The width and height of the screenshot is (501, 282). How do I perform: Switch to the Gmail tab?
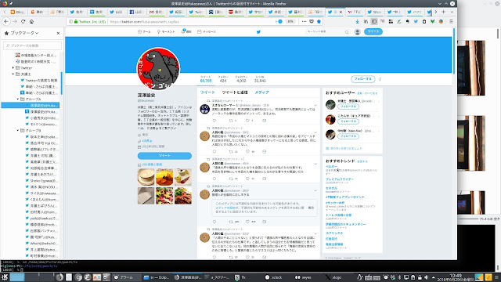(157, 12)
